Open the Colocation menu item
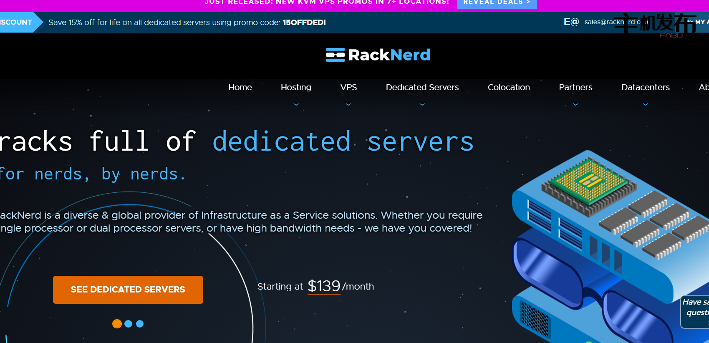This screenshot has width=709, height=343. [509, 87]
